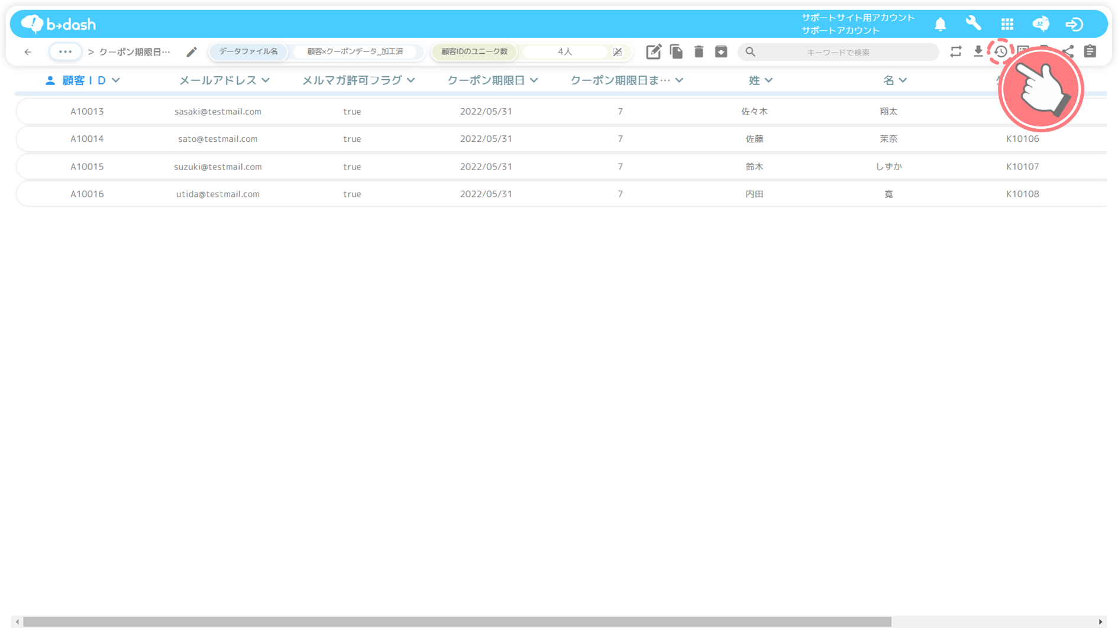The height and width of the screenshot is (628, 1118).
Task: Toggle unique count visibility icon
Action: click(x=617, y=52)
